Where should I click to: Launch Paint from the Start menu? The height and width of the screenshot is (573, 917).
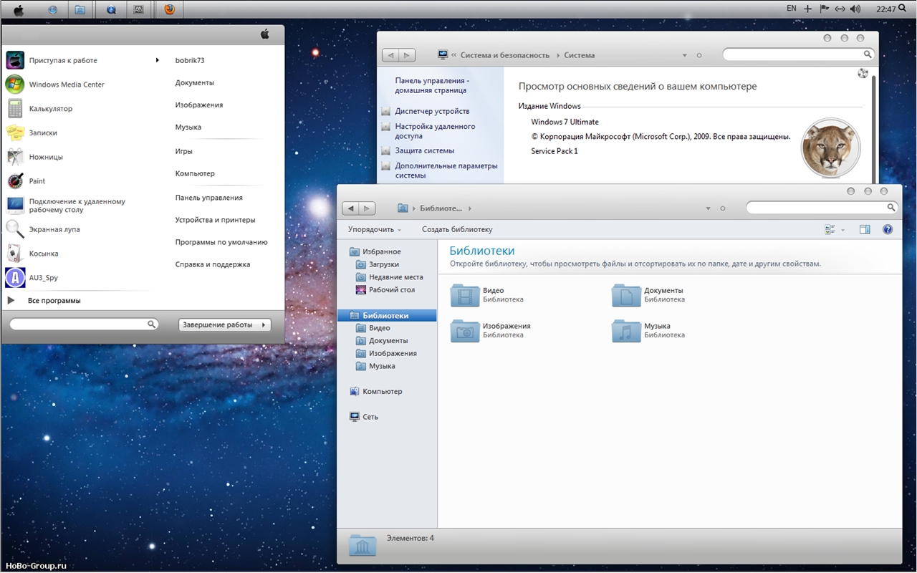tap(37, 181)
